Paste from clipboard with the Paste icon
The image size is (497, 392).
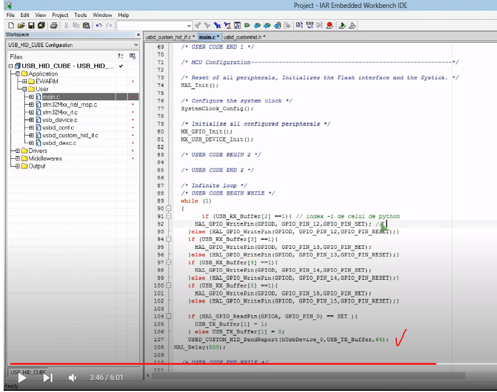point(86,25)
